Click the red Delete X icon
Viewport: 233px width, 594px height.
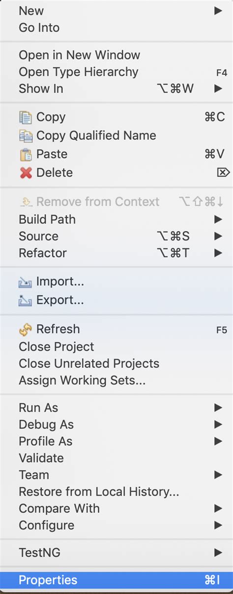point(25,173)
